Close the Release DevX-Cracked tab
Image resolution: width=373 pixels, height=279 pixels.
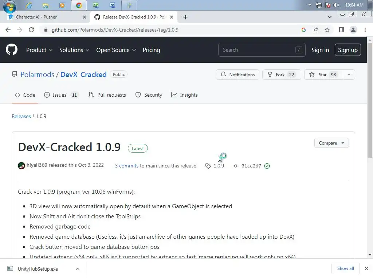coord(172,17)
